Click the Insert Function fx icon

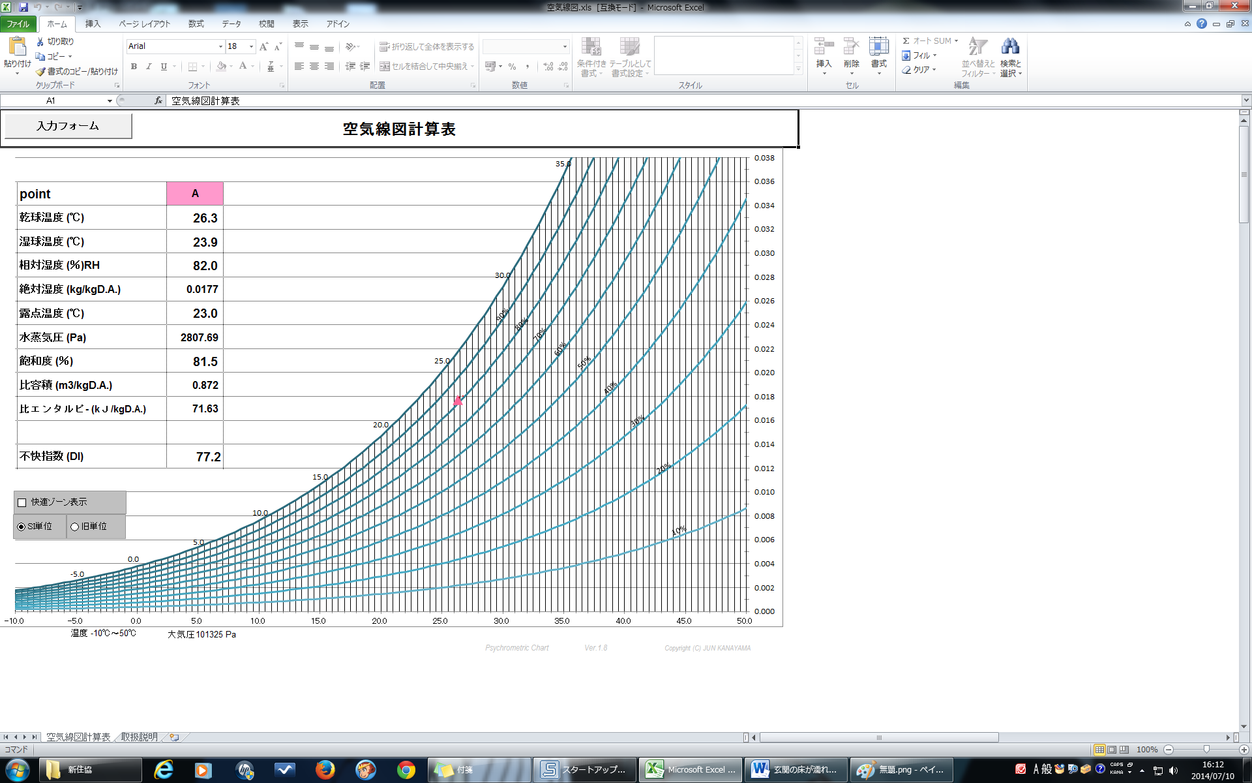click(x=158, y=100)
